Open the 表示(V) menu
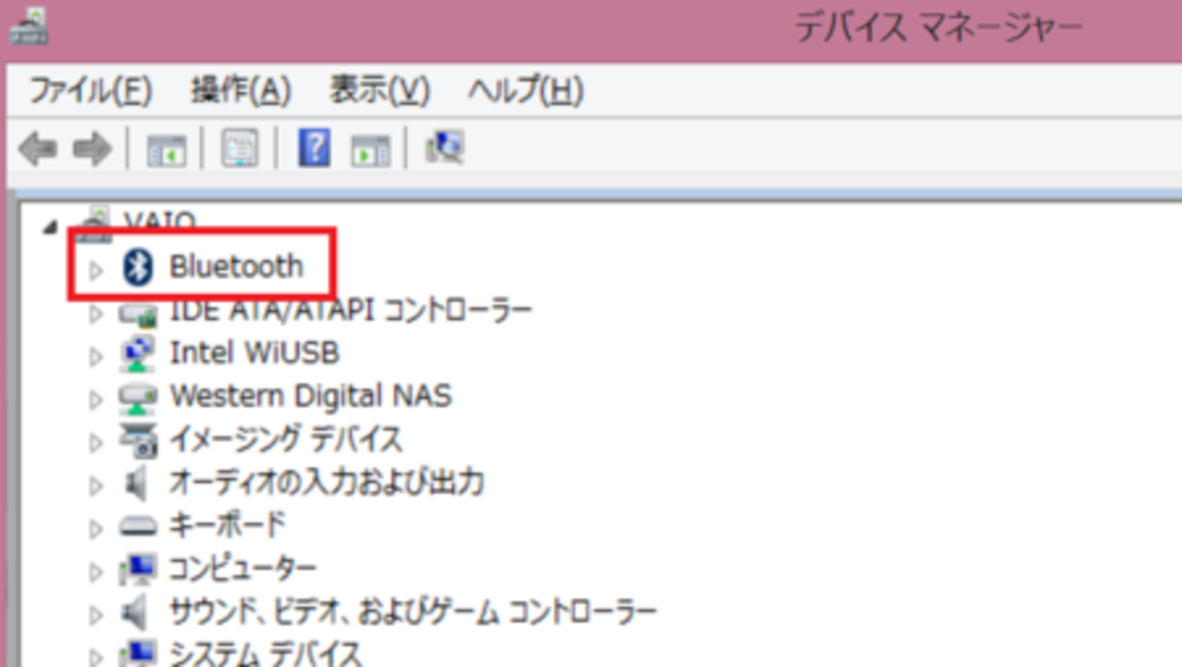 coord(379,91)
